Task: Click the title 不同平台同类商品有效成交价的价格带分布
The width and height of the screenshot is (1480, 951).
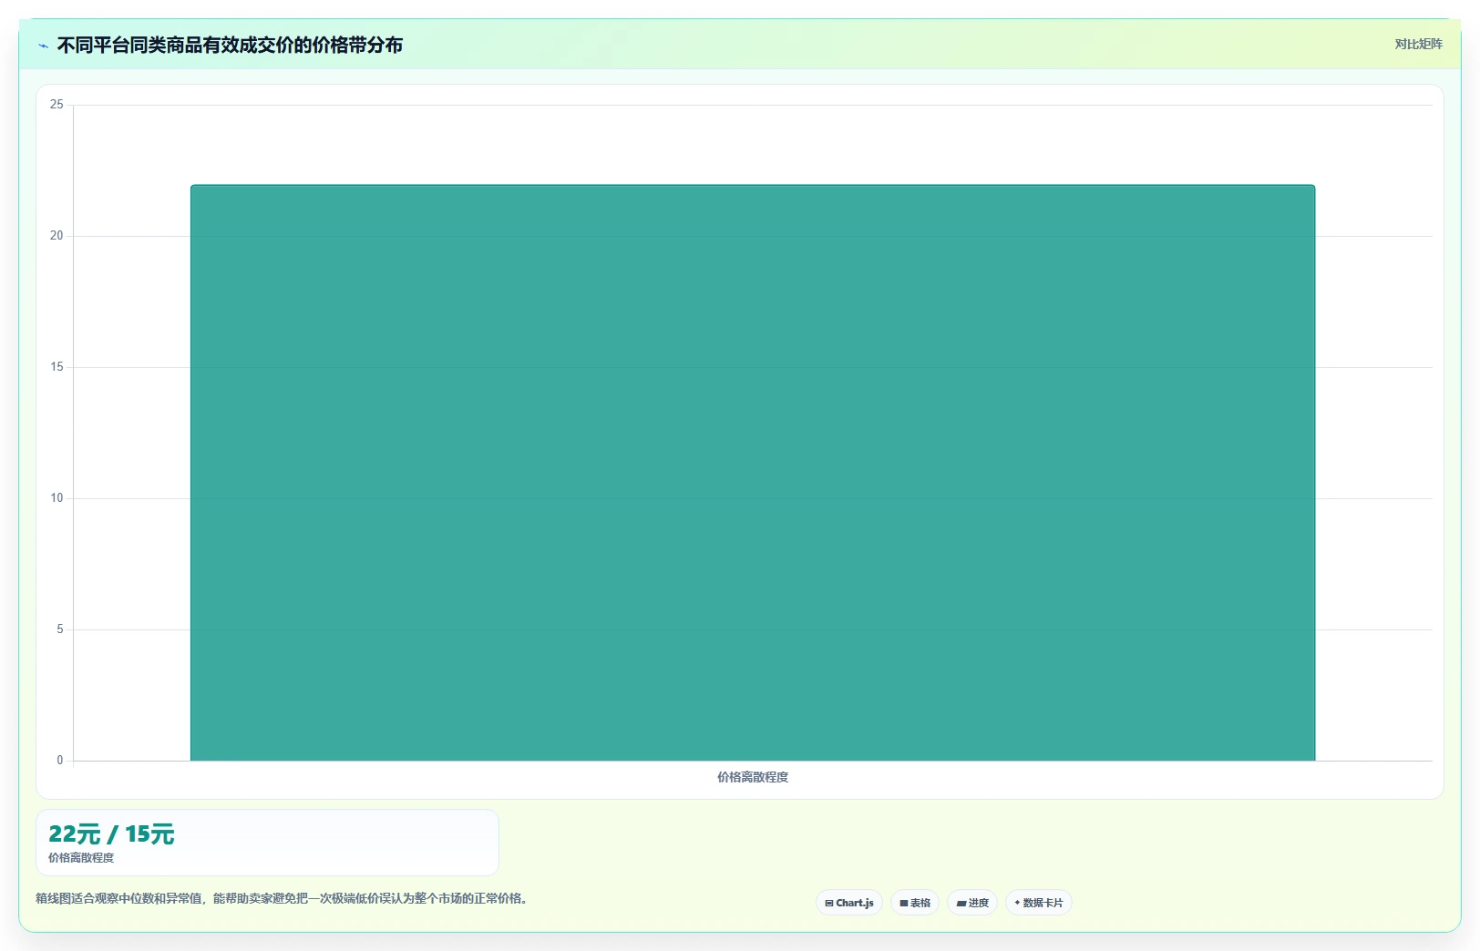Action: 230,45
